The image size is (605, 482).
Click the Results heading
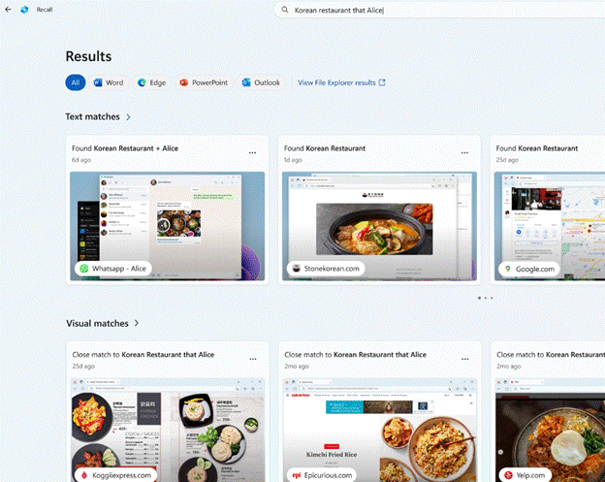[x=88, y=56]
